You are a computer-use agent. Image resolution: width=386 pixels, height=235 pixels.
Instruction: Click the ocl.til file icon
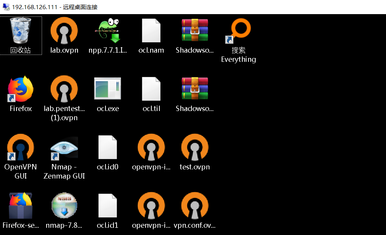(151, 89)
